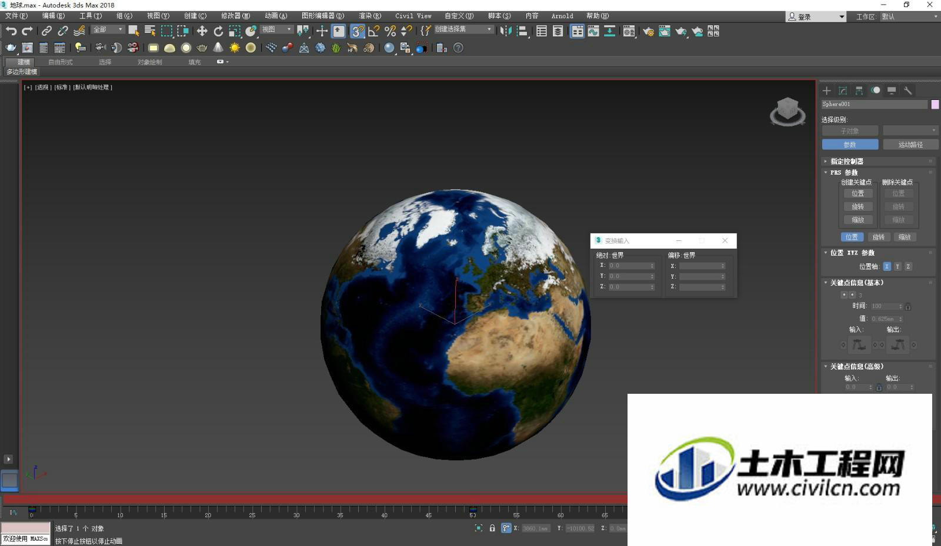Select X position axis toggle
This screenshot has width=941, height=546.
pyautogui.click(x=887, y=266)
